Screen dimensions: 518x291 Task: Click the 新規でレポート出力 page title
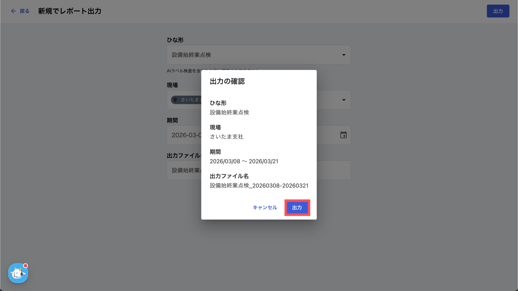[x=70, y=11]
